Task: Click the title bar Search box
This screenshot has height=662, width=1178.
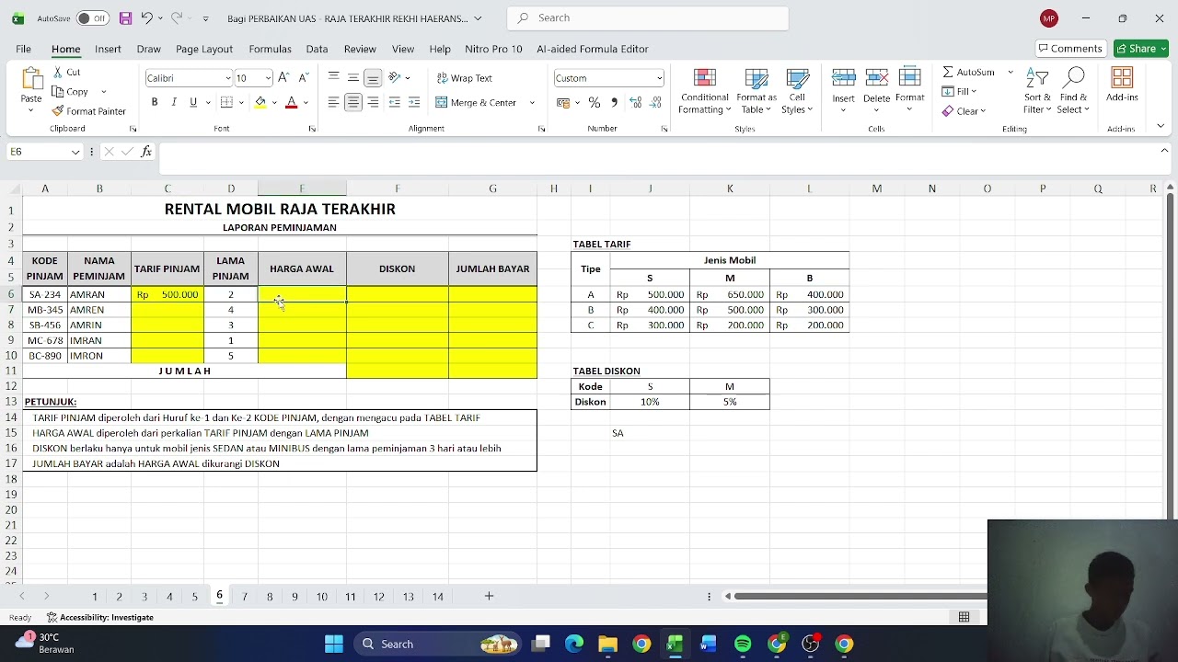Action: [648, 18]
